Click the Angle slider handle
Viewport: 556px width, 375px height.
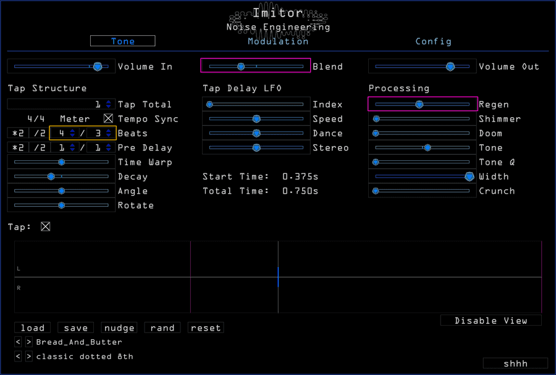pyautogui.click(x=61, y=191)
